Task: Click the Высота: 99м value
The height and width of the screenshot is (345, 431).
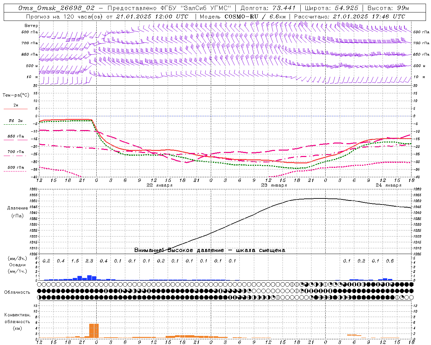Action: coord(388,8)
